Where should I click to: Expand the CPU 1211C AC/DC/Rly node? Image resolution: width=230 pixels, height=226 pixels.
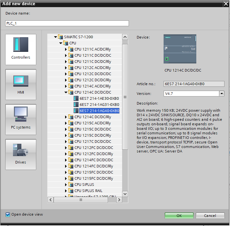[66, 49]
